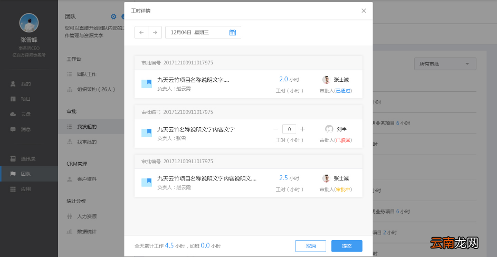Click bar chart icon beside 数据统计
This screenshot has width=497, height=257.
(x=70, y=232)
